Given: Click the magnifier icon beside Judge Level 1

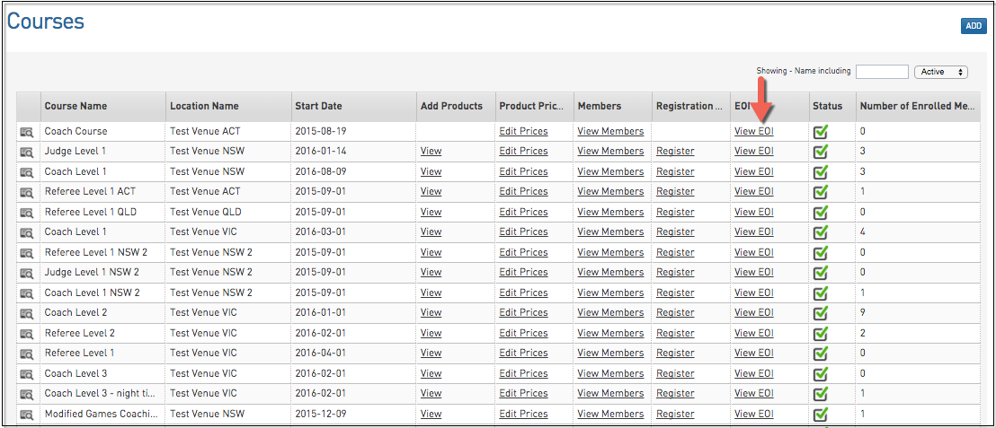Looking at the screenshot, I should pos(27,152).
